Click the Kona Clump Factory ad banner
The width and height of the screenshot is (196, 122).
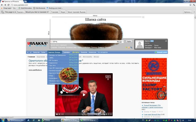154,79
